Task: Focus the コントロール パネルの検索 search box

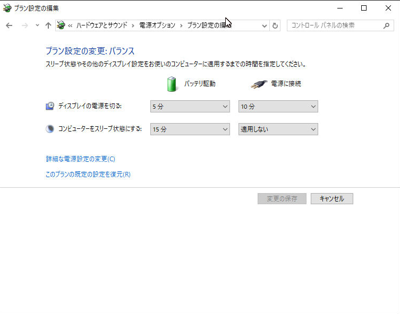Action: point(340,25)
